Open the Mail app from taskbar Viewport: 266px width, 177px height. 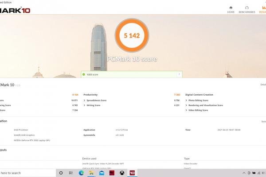(x=102, y=173)
